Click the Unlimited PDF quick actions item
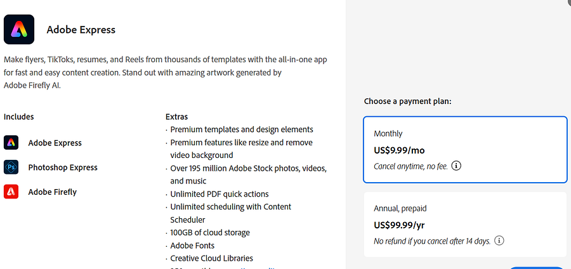571x269 pixels. [x=220, y=194]
